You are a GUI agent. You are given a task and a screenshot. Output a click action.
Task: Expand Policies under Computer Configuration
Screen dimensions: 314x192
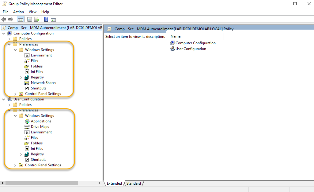coord(9,39)
